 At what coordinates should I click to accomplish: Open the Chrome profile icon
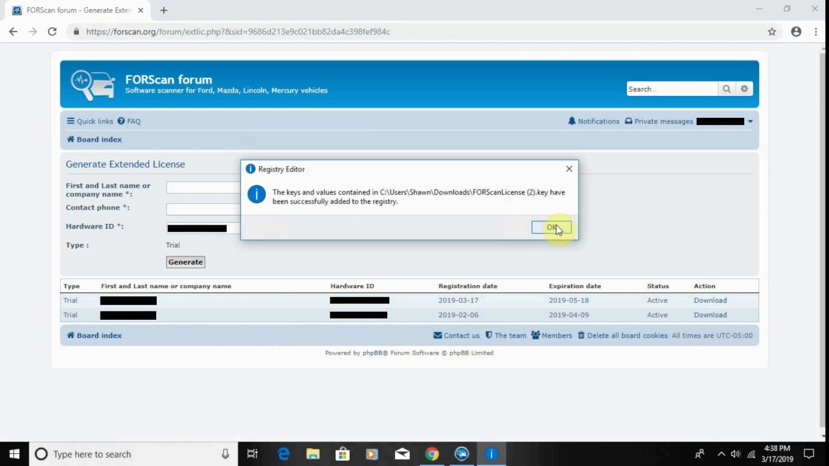tap(796, 31)
